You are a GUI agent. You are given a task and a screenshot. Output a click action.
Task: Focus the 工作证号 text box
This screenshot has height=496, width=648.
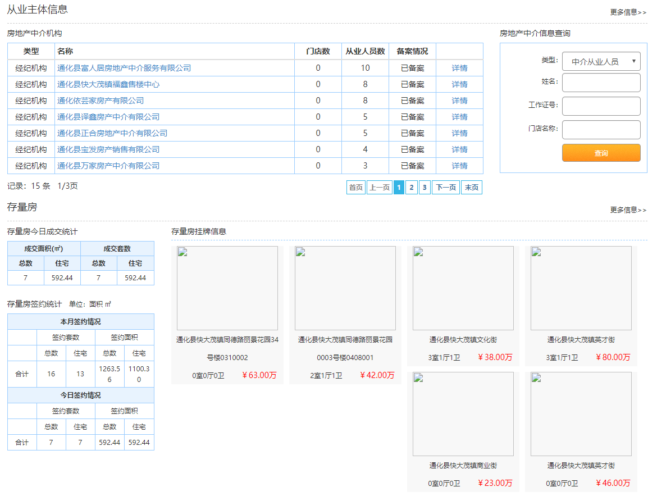pos(601,106)
